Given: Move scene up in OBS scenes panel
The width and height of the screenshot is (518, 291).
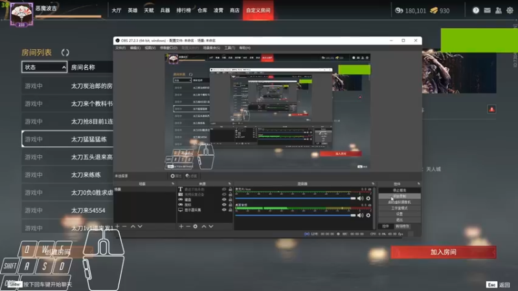Looking at the screenshot, I should coord(133,226).
